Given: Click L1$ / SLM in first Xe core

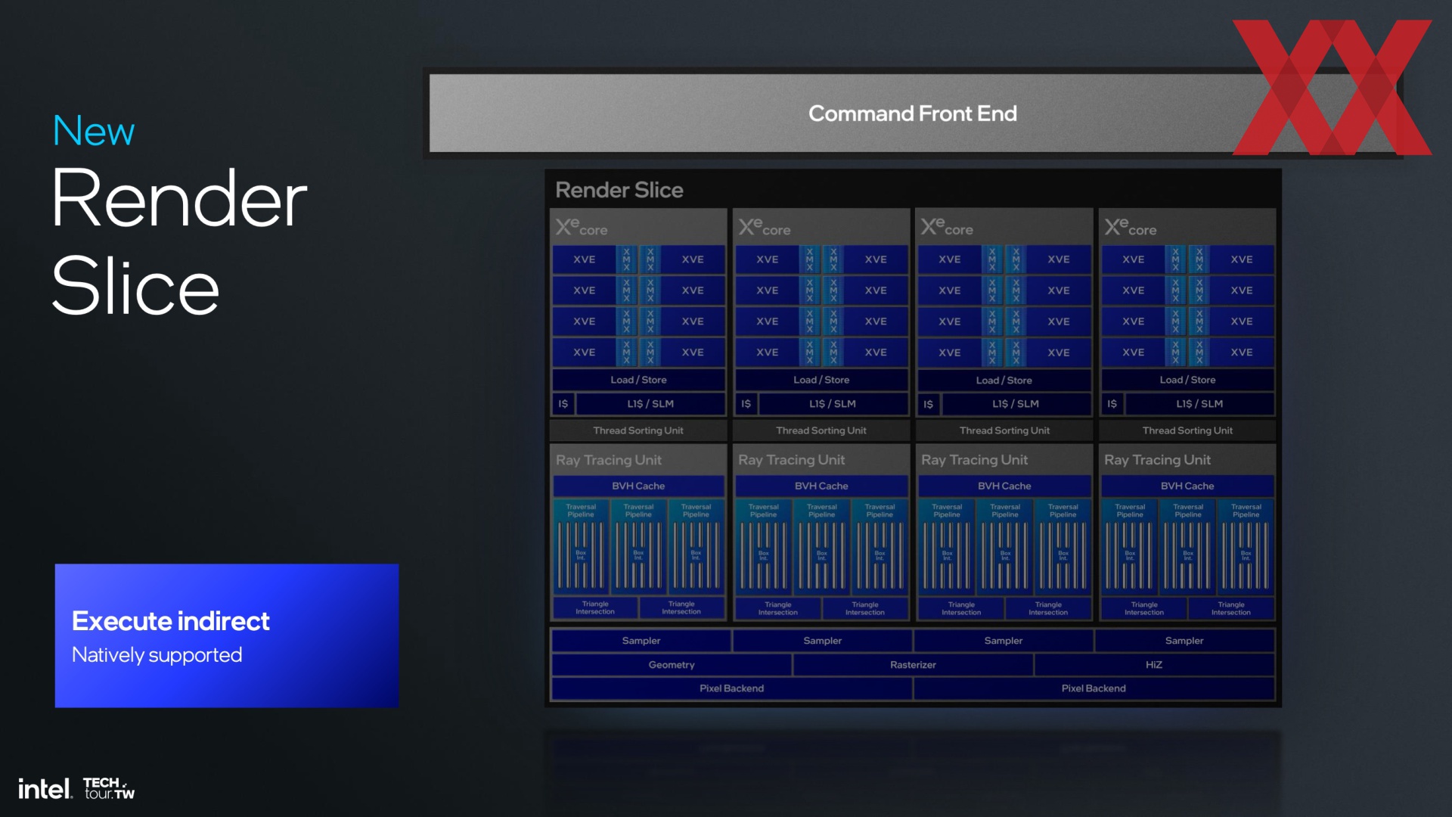Looking at the screenshot, I should coord(650,404).
